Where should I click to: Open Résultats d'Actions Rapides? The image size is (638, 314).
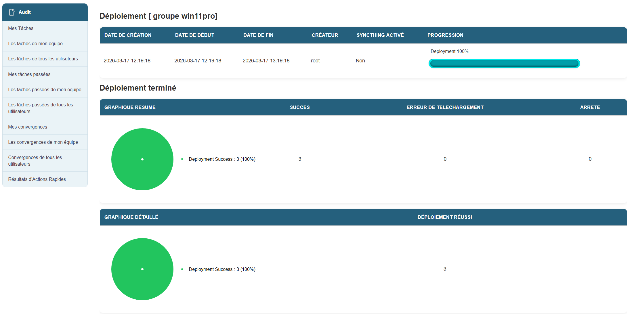tap(37, 179)
